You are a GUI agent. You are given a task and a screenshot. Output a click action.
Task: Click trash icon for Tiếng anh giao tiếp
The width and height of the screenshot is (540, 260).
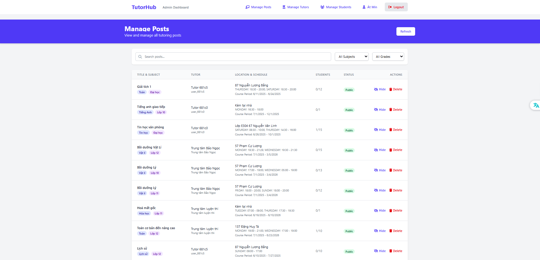tap(391, 110)
